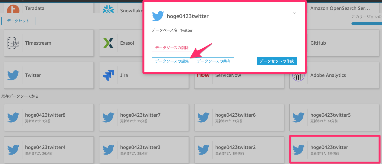382x164 pixels.
Task: Select the Twitter data source bird icon
Action: (13, 75)
